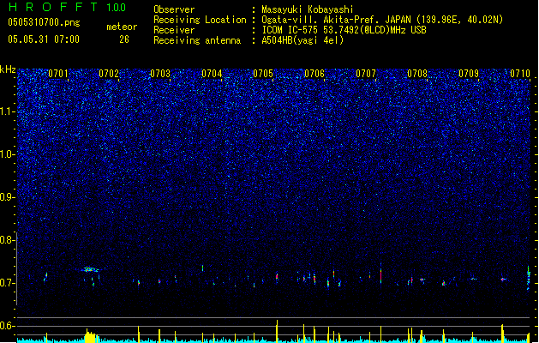Click the tallest yellow spike at 0705
Screen dimensions: 539x343
tap(277, 331)
